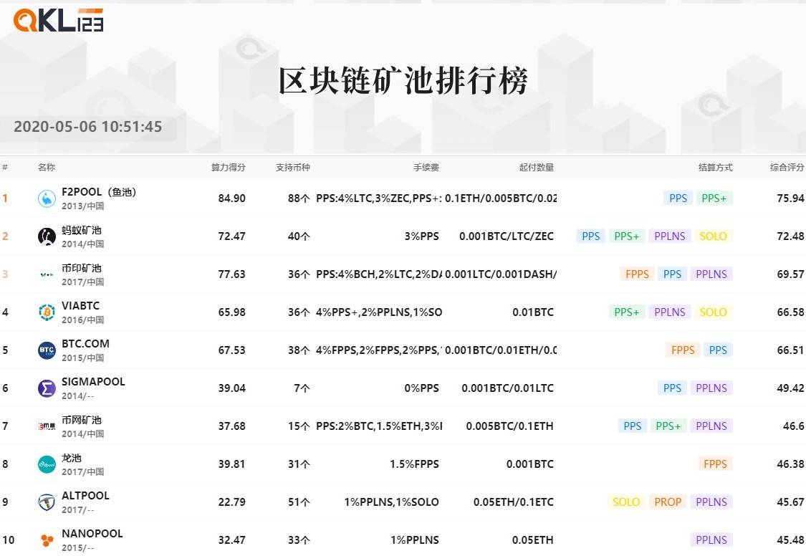Click the 名称 column header

(47, 168)
